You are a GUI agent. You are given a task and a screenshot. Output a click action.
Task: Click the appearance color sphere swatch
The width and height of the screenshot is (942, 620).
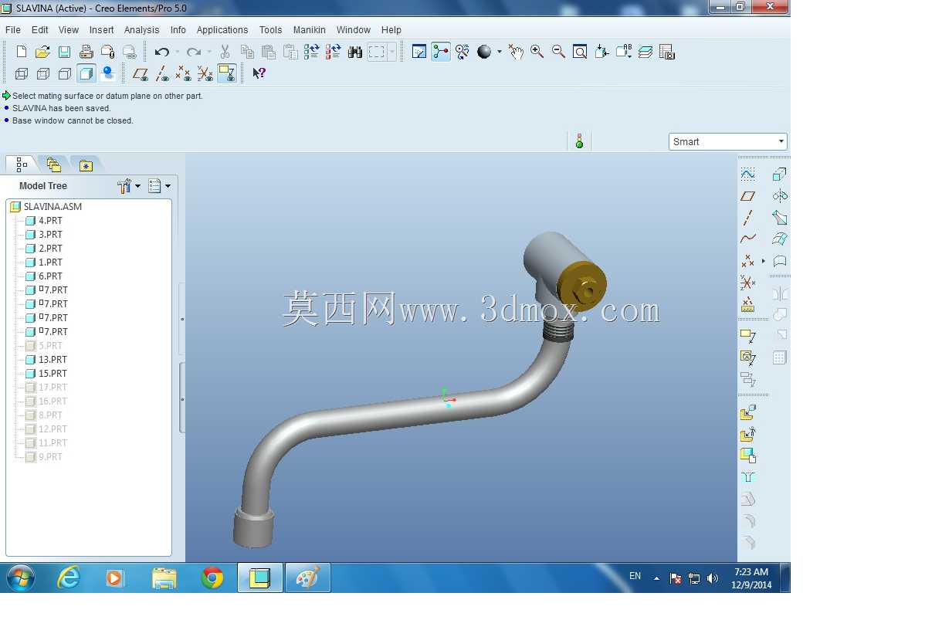click(484, 52)
